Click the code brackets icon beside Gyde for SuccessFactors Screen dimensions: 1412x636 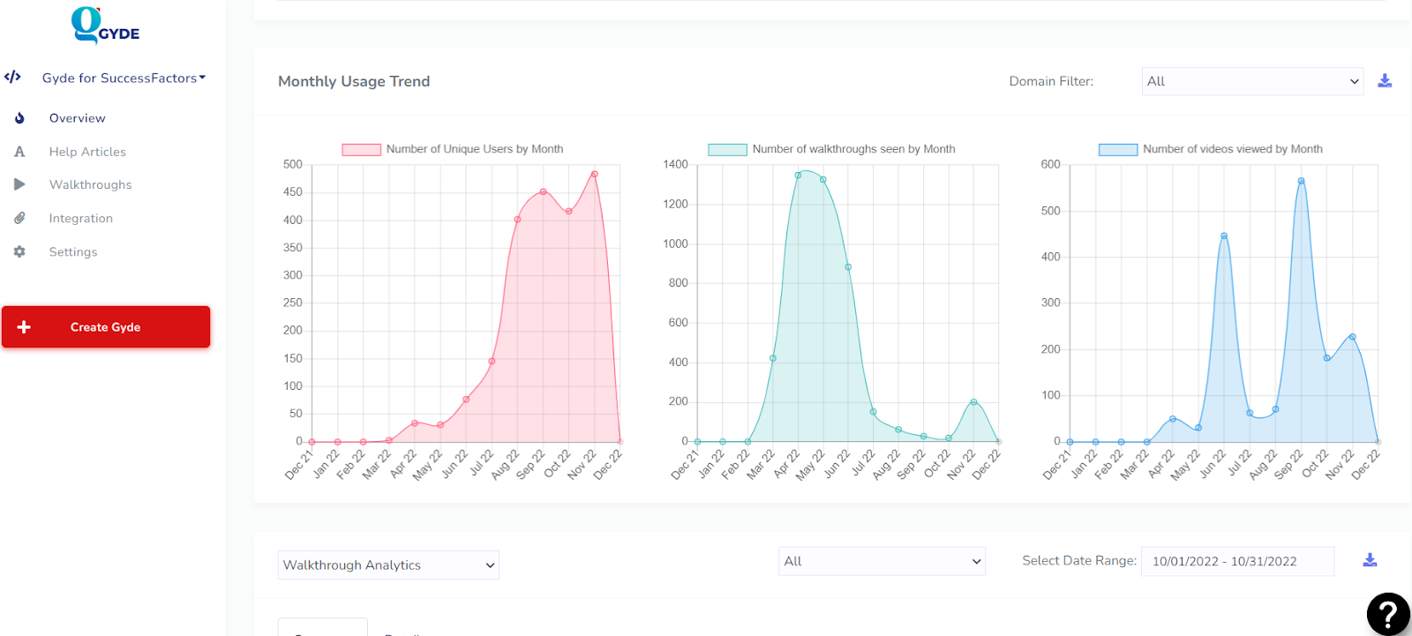12,77
